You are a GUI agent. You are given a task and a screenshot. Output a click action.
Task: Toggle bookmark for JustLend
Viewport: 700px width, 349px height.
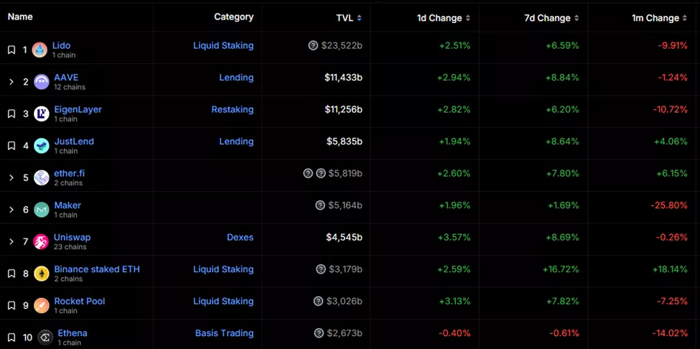tap(11, 146)
